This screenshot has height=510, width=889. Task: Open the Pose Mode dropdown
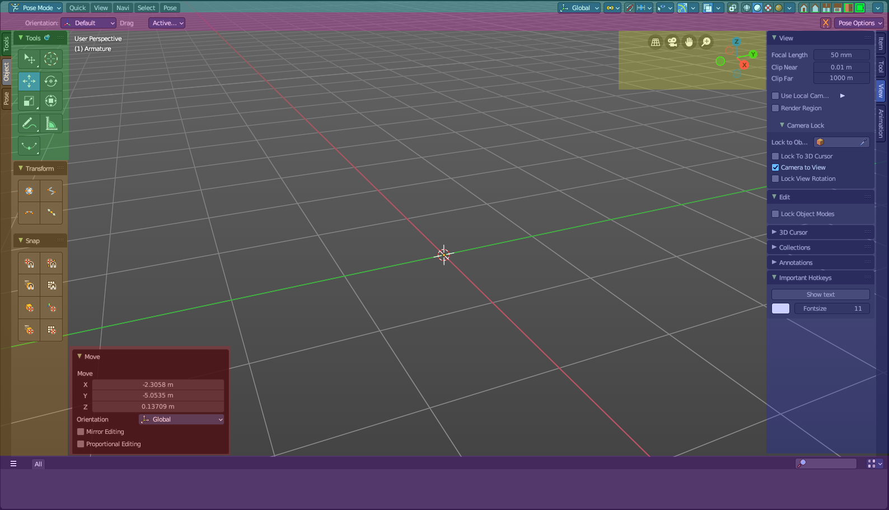tap(36, 8)
